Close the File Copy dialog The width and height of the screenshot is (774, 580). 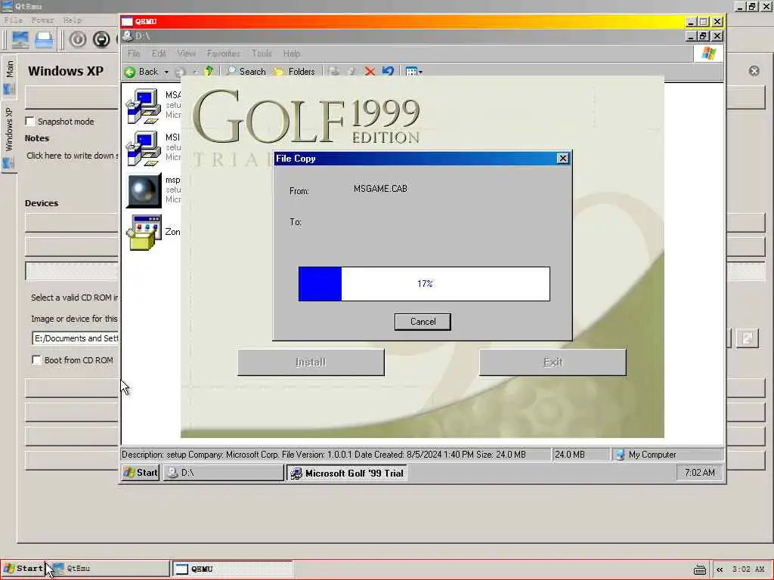click(562, 159)
